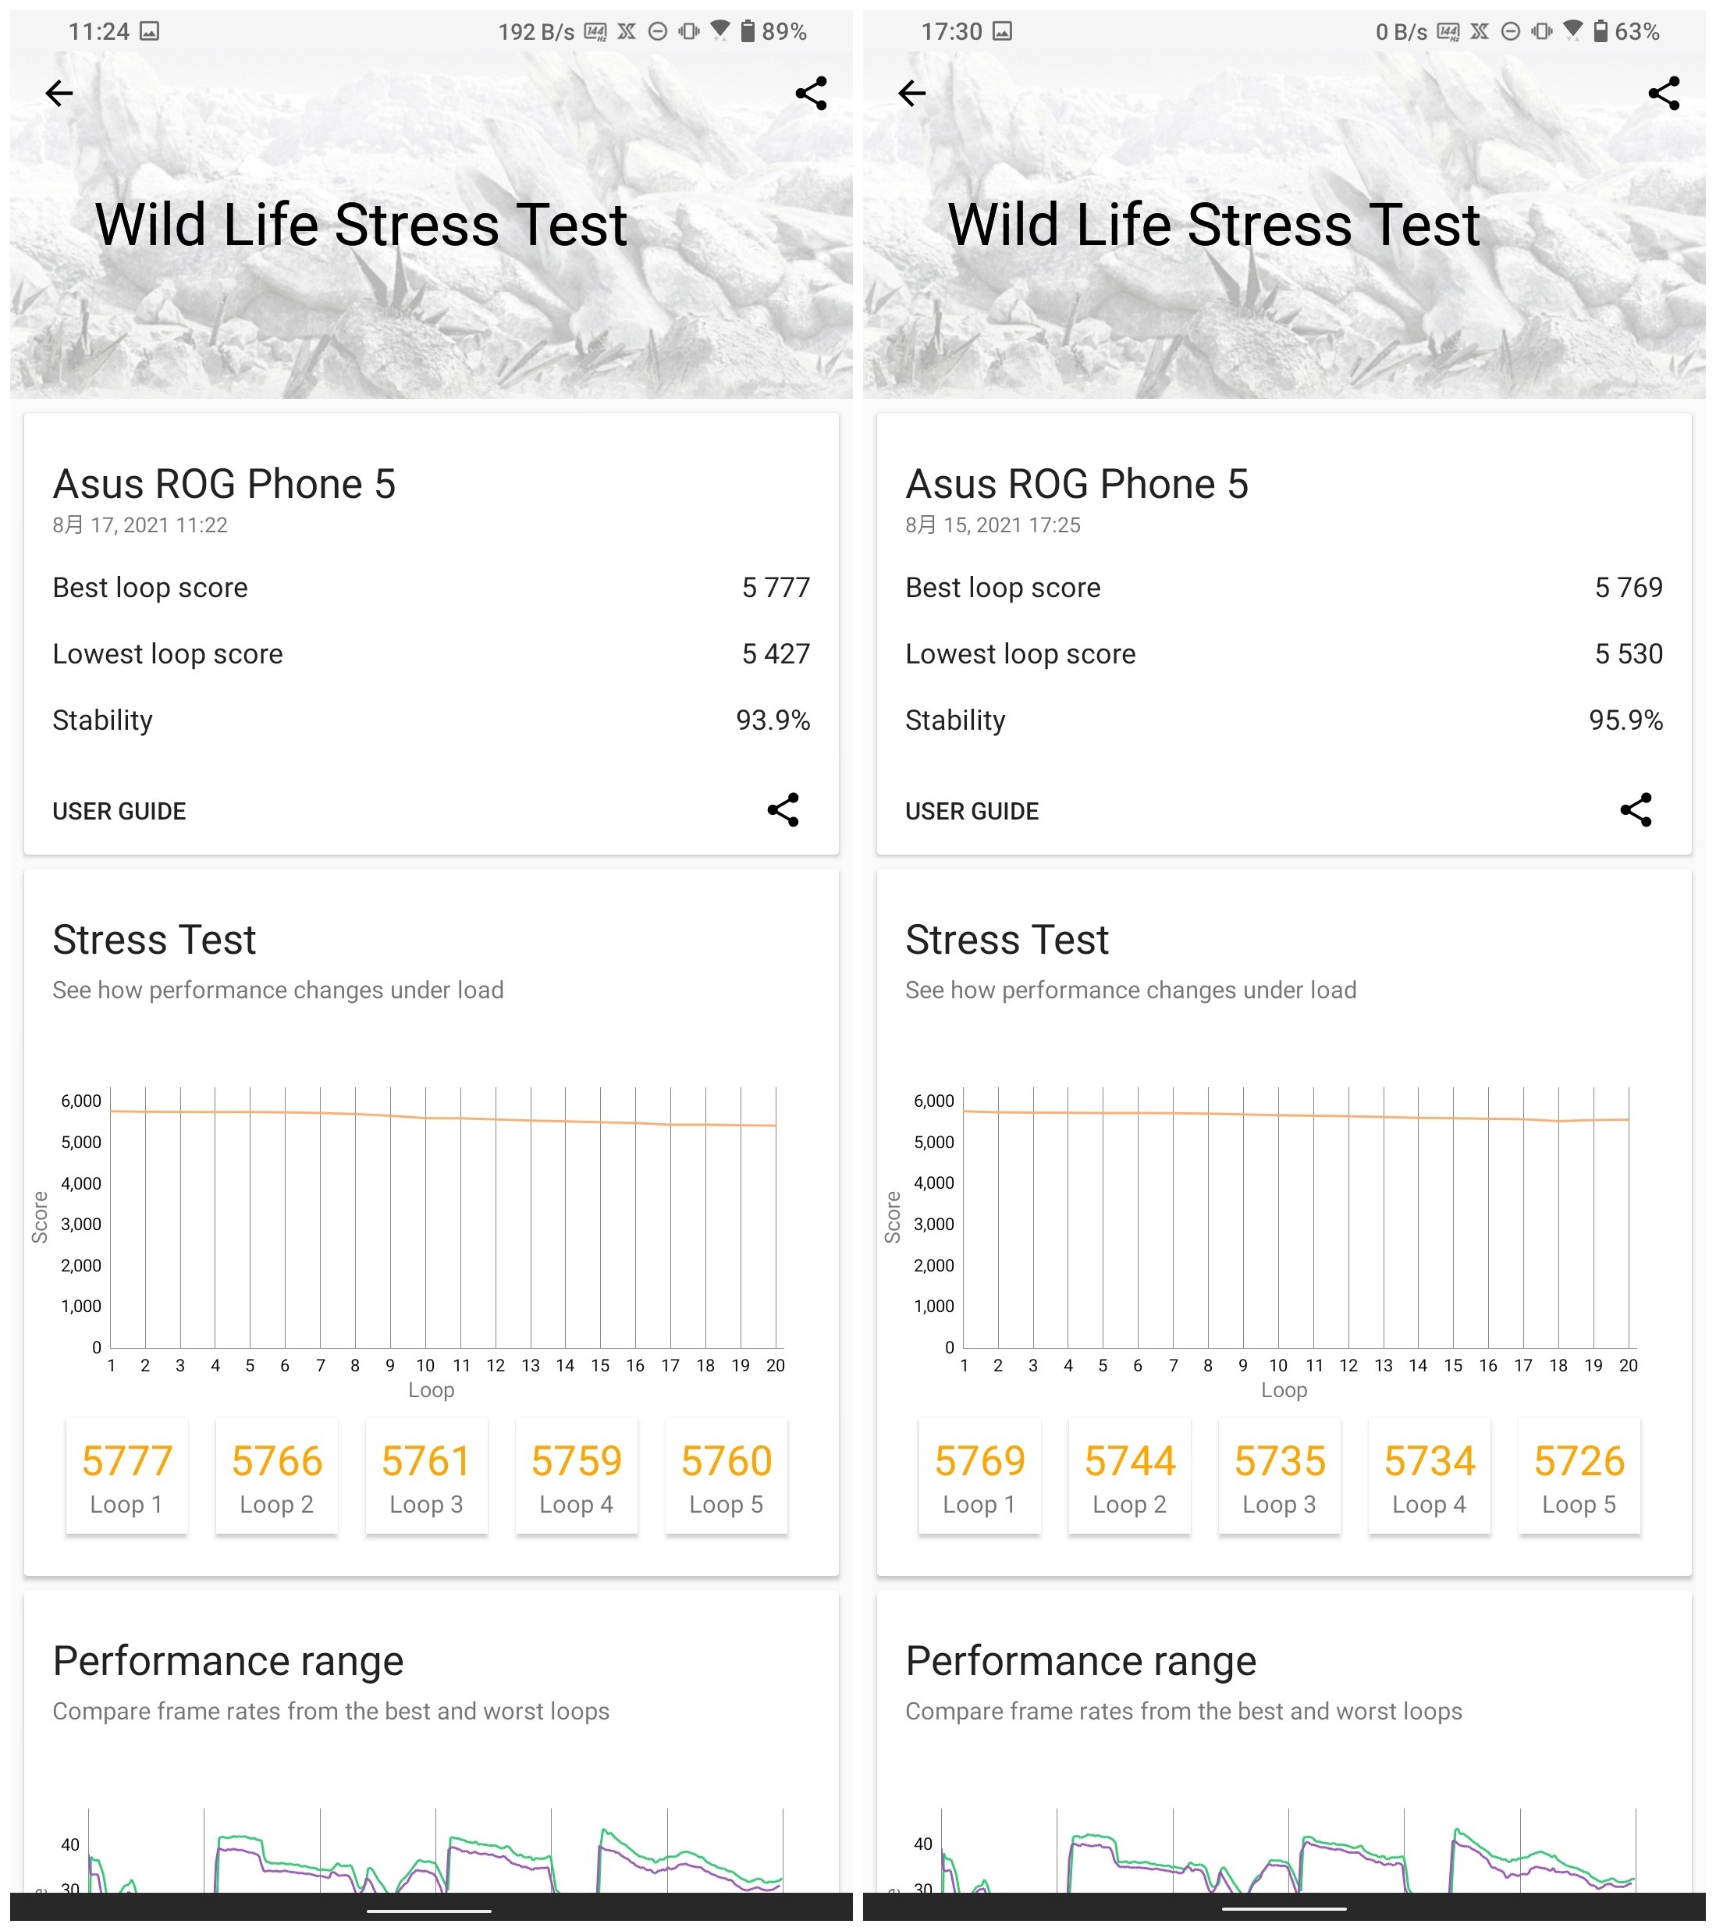Screen dimensions: 1716x1931
Task: Tap battery icon showing 63%
Action: (1601, 31)
